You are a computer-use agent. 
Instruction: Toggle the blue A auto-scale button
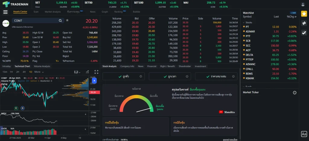(94, 81)
